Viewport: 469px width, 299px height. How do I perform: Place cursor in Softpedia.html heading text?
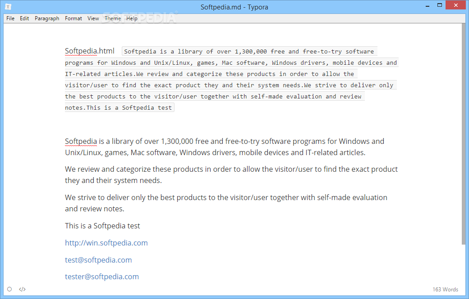coord(89,51)
